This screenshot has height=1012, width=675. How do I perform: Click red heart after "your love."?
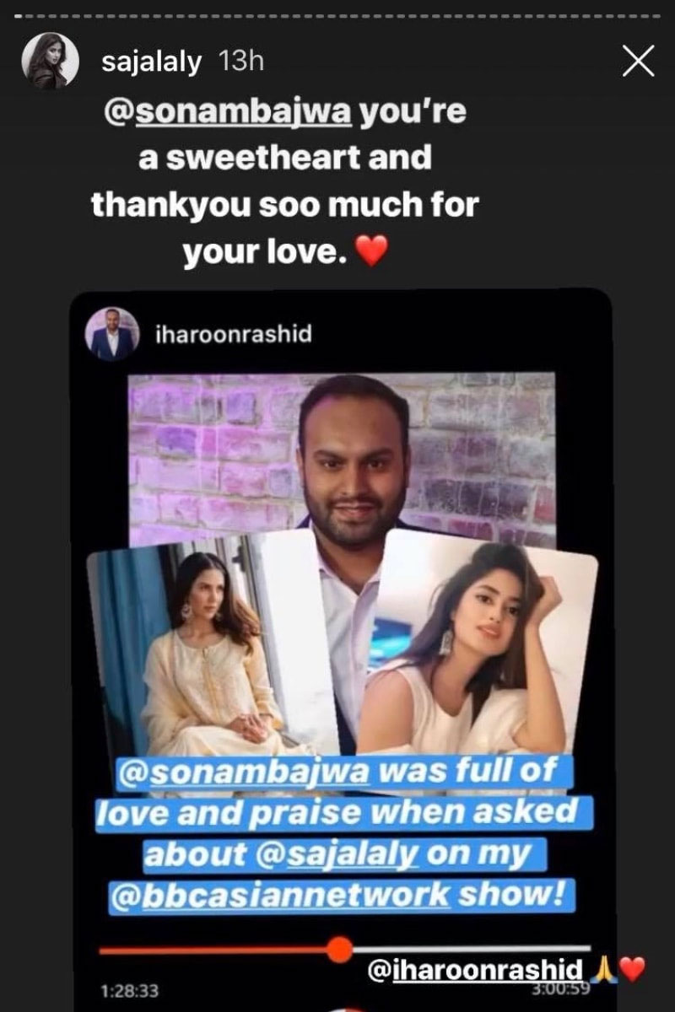373,251
